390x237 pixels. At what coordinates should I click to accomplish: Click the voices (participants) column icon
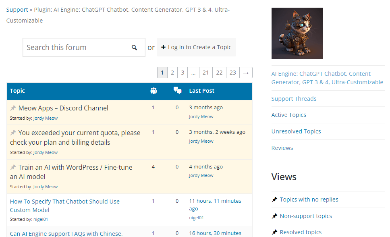[154, 91]
